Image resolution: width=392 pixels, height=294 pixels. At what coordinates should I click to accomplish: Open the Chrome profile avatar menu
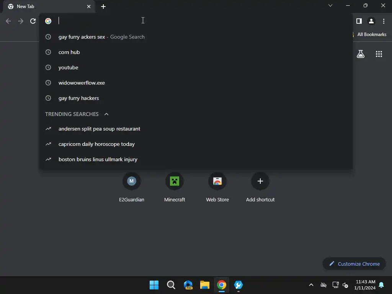tap(371, 21)
